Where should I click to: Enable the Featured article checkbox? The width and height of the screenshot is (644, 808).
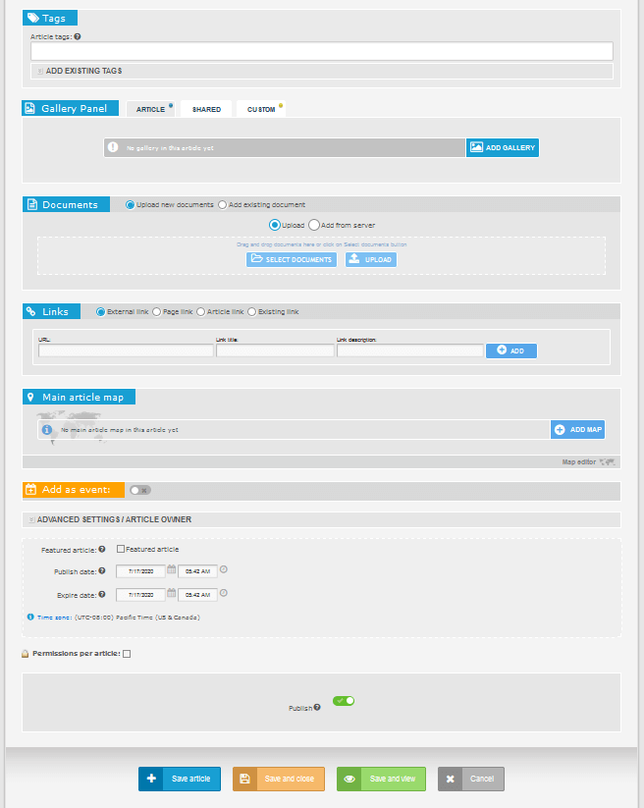coord(121,550)
